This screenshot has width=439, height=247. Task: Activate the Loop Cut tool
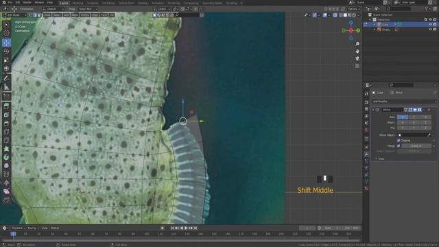coord(6,132)
